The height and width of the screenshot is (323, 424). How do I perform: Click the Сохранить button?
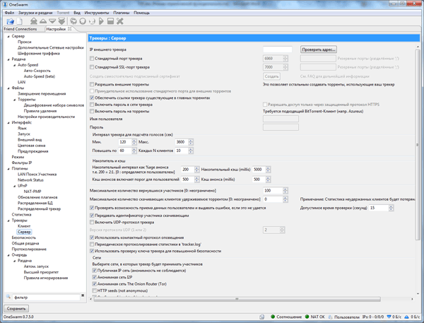pos(16,308)
